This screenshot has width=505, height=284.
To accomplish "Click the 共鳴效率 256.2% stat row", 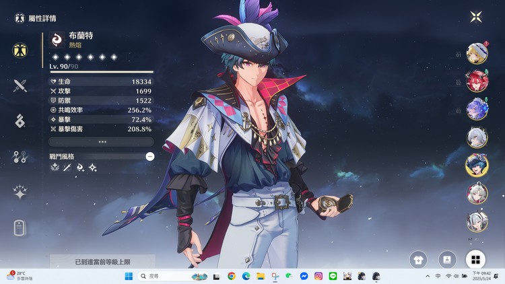I will click(101, 110).
